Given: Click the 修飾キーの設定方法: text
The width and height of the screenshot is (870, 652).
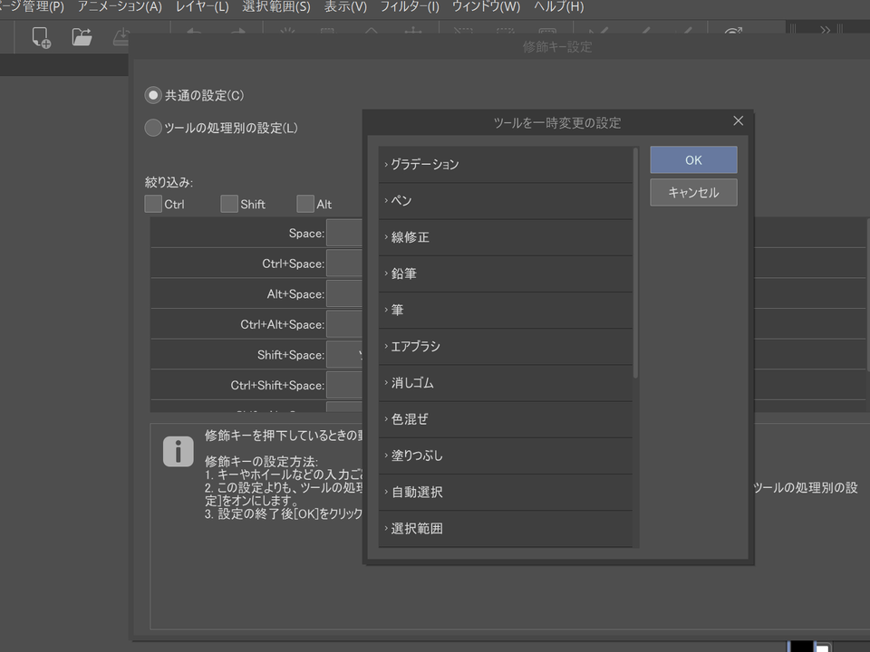Looking at the screenshot, I should (x=261, y=461).
